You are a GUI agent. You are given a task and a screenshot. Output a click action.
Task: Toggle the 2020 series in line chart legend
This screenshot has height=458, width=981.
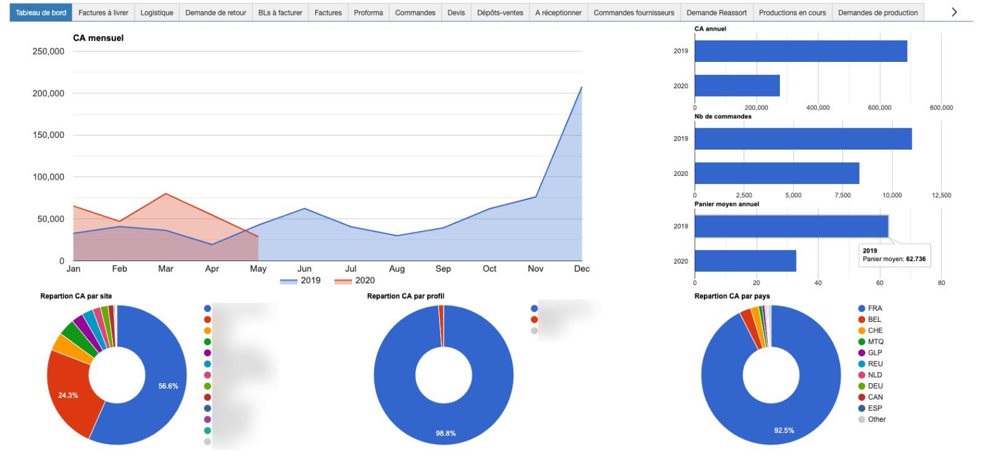pos(354,280)
